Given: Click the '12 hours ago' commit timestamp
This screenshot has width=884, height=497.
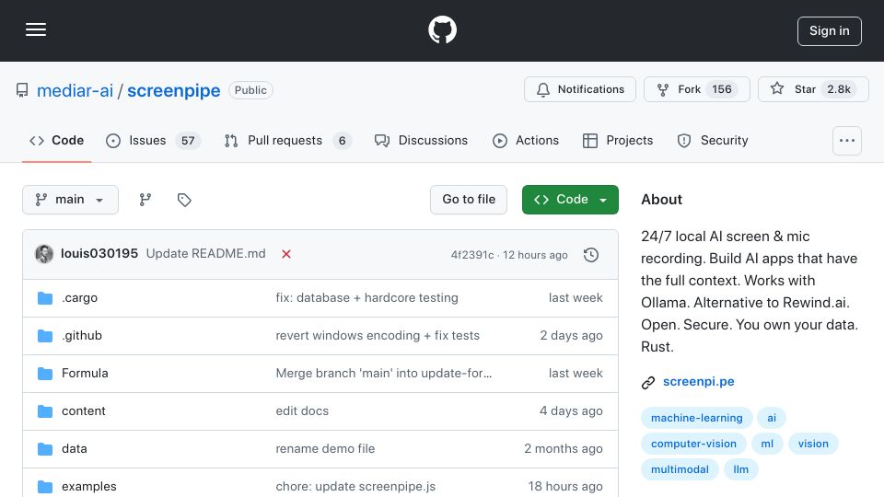Looking at the screenshot, I should 535,255.
